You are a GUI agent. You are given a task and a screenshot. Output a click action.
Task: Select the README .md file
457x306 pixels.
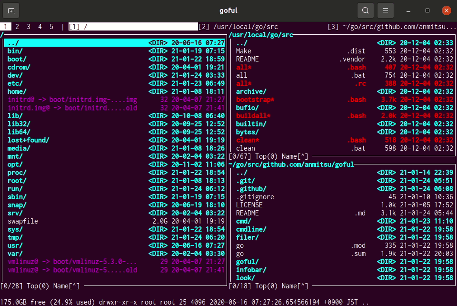(x=345, y=213)
